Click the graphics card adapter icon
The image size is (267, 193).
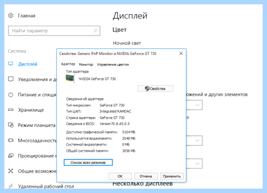70,79
